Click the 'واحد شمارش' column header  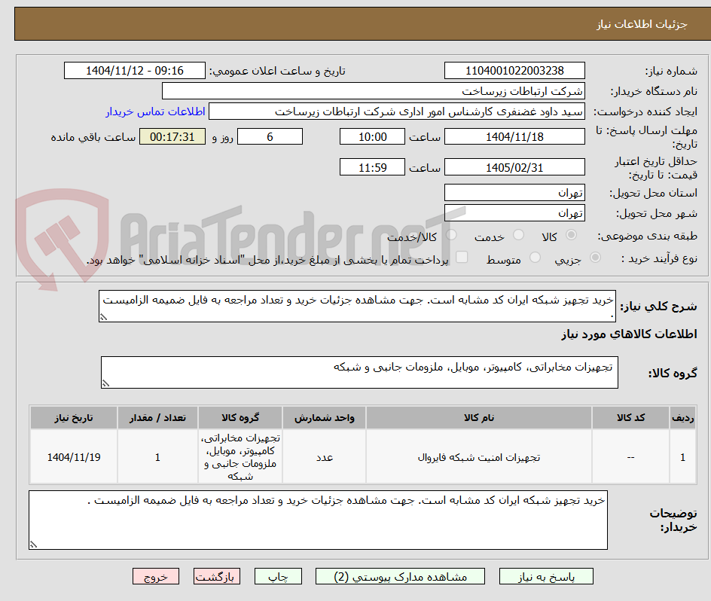coord(324,418)
